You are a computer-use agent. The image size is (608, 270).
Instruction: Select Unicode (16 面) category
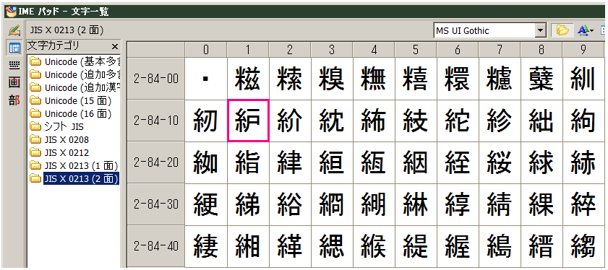[71, 114]
